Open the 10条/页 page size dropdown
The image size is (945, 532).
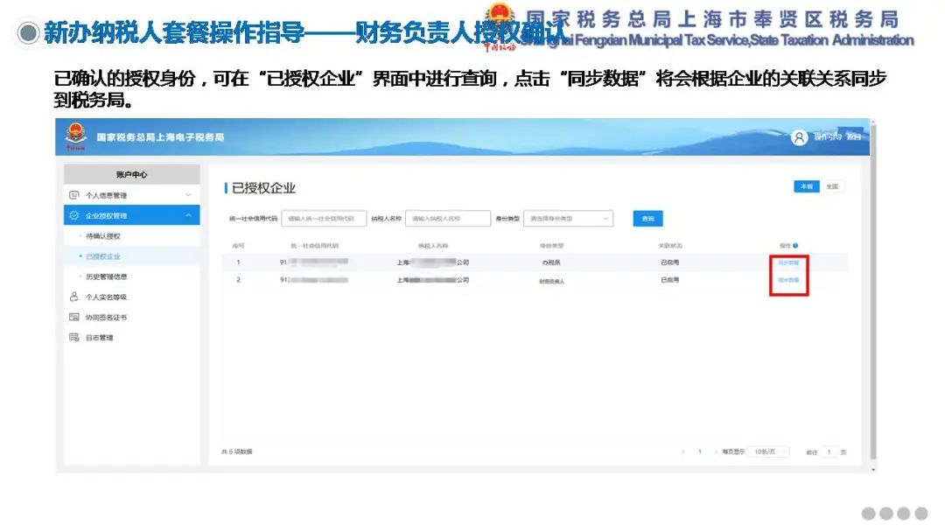click(x=768, y=451)
